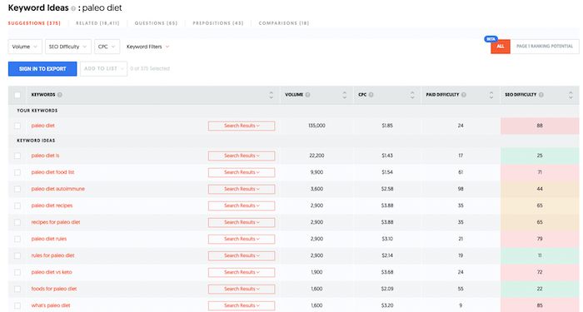Click the CPC value $2.58
Screen dimensions: 583x312
point(387,189)
